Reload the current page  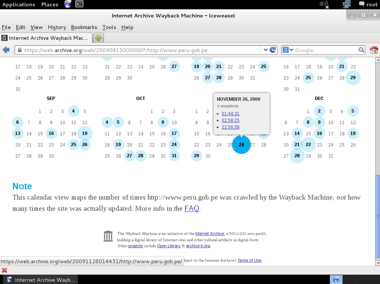[273, 50]
